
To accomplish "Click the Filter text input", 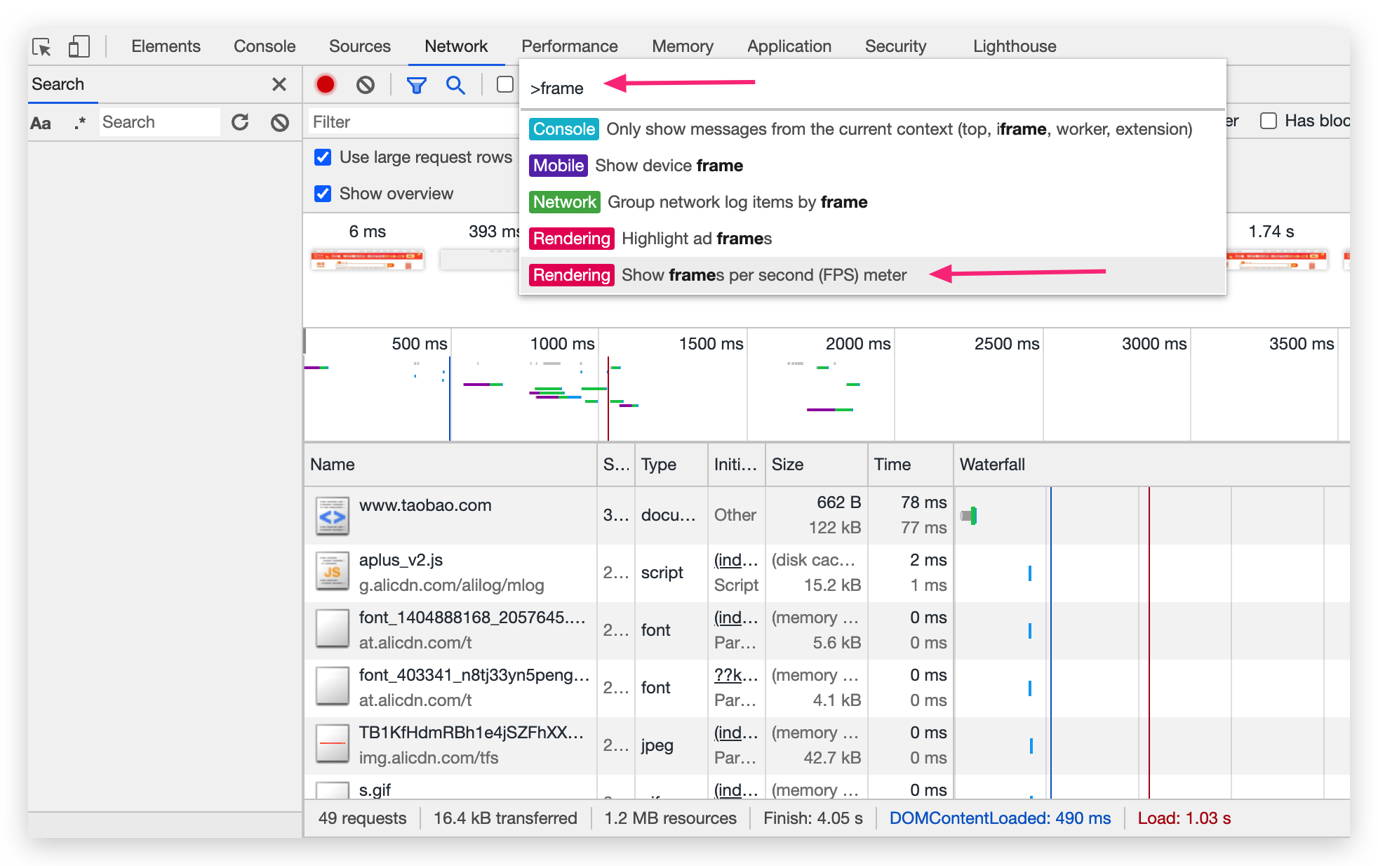I will coord(414,122).
